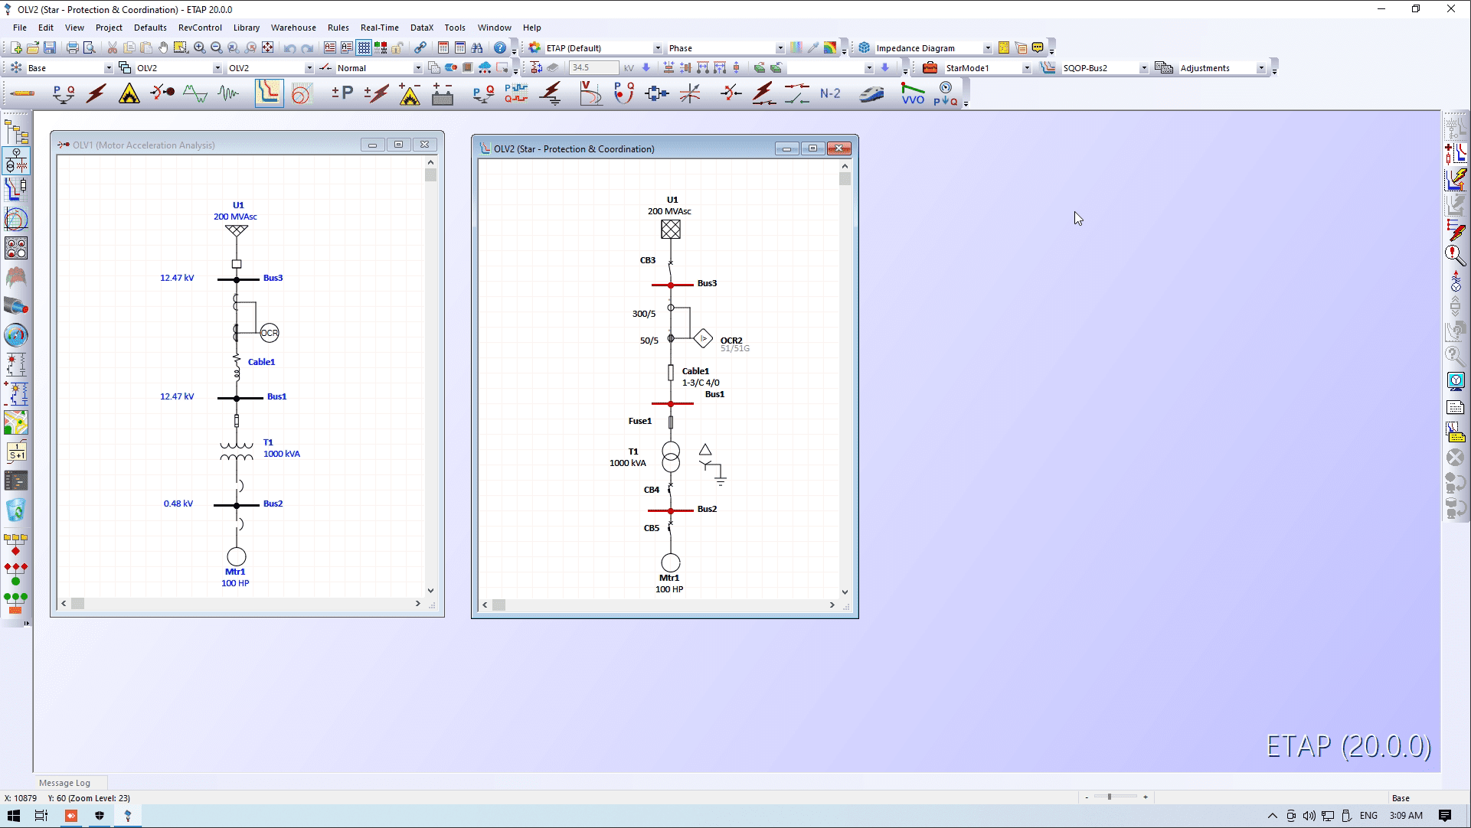Screen dimensions: 1471x828
Task: Open the train traction analysis icon
Action: (871, 93)
